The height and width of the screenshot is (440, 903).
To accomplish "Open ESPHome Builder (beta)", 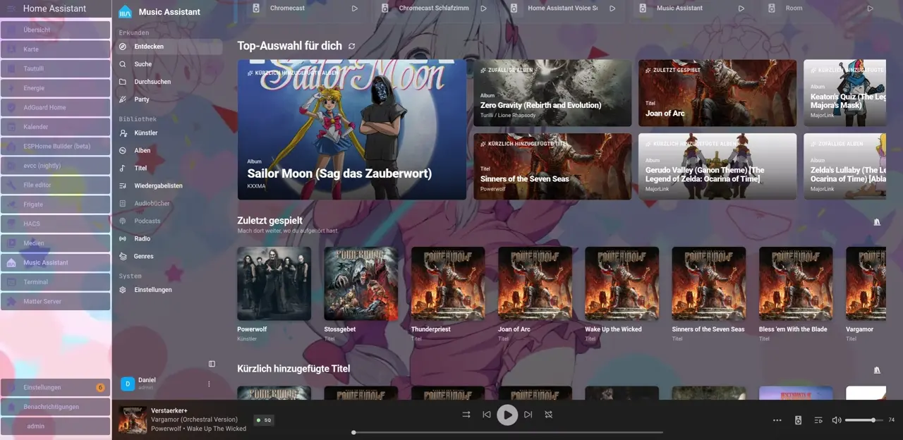I will (56, 146).
